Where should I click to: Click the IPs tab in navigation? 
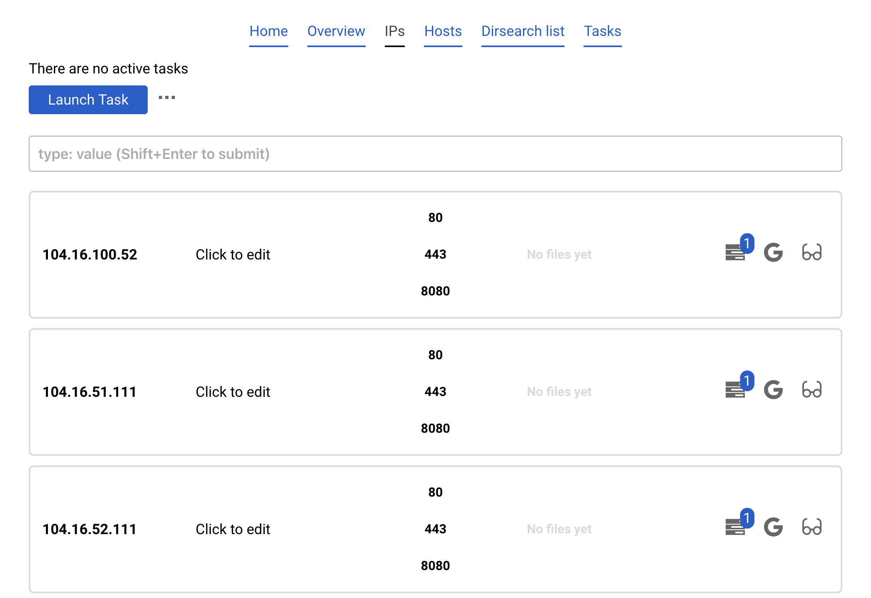[395, 31]
